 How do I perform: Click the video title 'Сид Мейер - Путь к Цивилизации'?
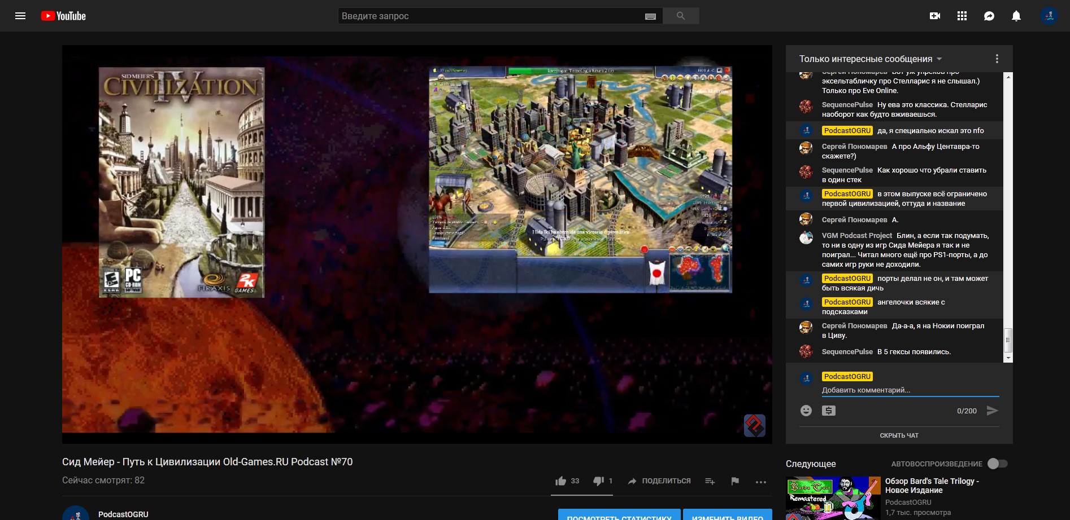point(207,462)
